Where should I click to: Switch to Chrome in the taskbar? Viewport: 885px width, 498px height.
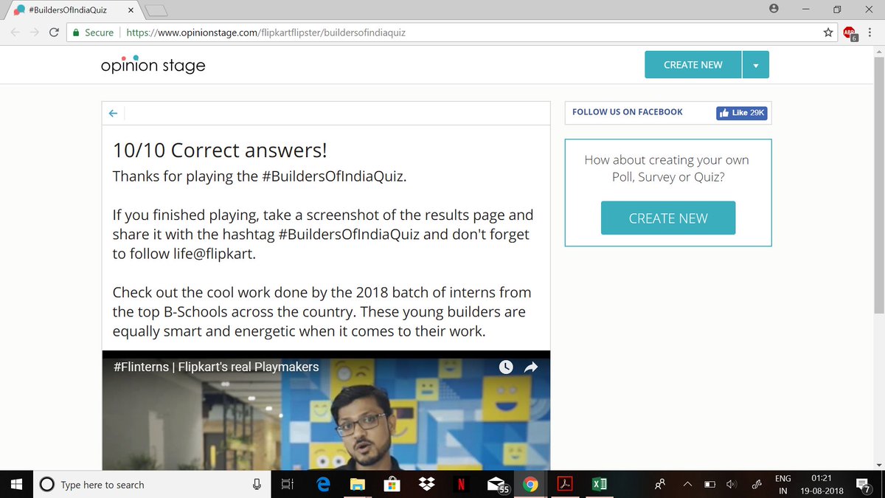[x=530, y=484]
